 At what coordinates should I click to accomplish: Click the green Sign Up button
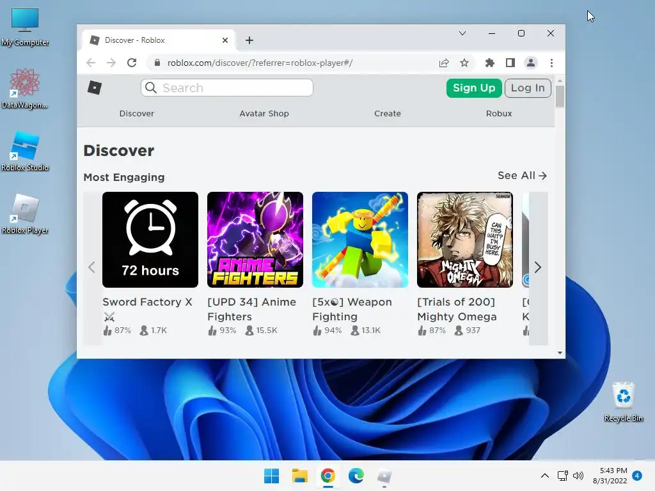pos(474,88)
